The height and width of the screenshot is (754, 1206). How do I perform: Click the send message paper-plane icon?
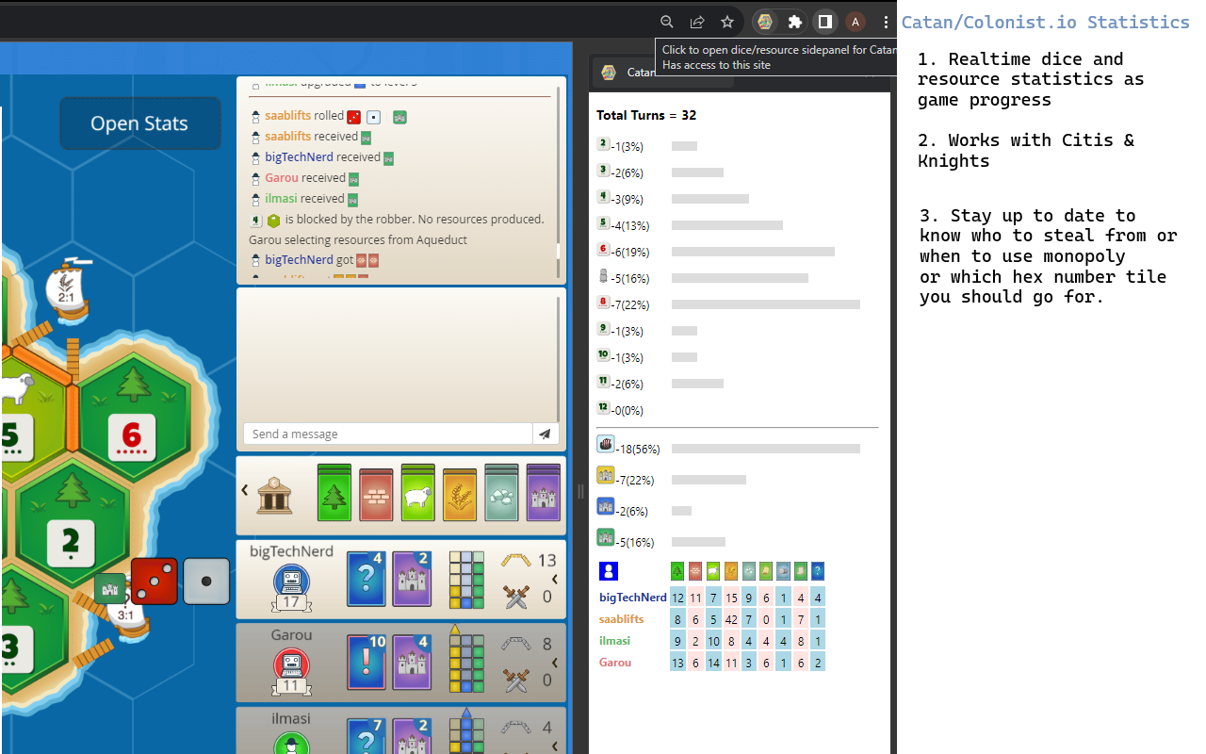click(x=545, y=434)
